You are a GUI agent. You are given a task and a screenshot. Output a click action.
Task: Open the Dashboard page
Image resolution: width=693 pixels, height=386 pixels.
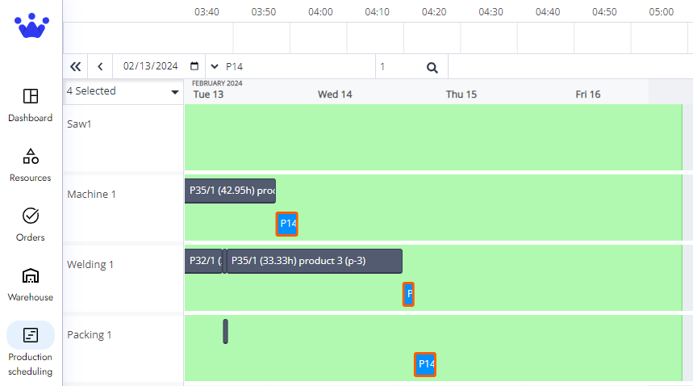click(31, 105)
